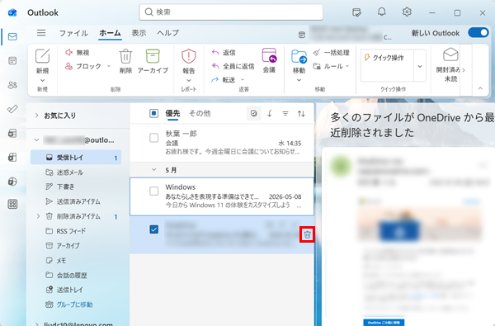Click the グループに移動 link
The width and height of the screenshot is (495, 326).
tap(74, 305)
